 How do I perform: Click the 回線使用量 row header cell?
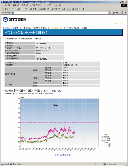point(18,74)
